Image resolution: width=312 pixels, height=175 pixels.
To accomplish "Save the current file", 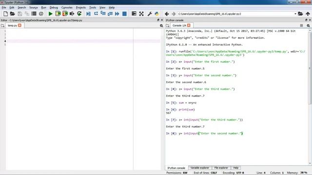I will pos(19,14).
